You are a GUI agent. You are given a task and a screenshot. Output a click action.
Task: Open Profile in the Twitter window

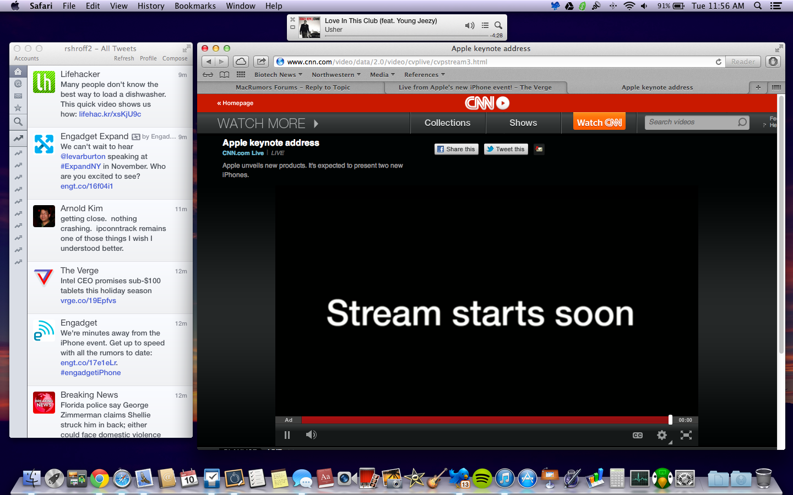tap(148, 58)
